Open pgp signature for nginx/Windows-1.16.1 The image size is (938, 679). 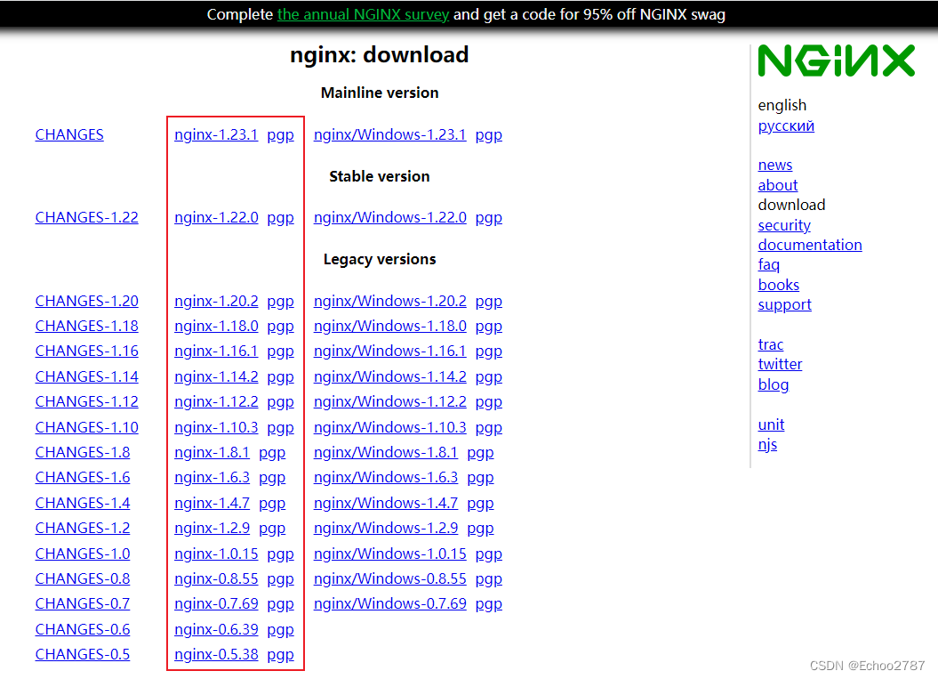pos(489,351)
